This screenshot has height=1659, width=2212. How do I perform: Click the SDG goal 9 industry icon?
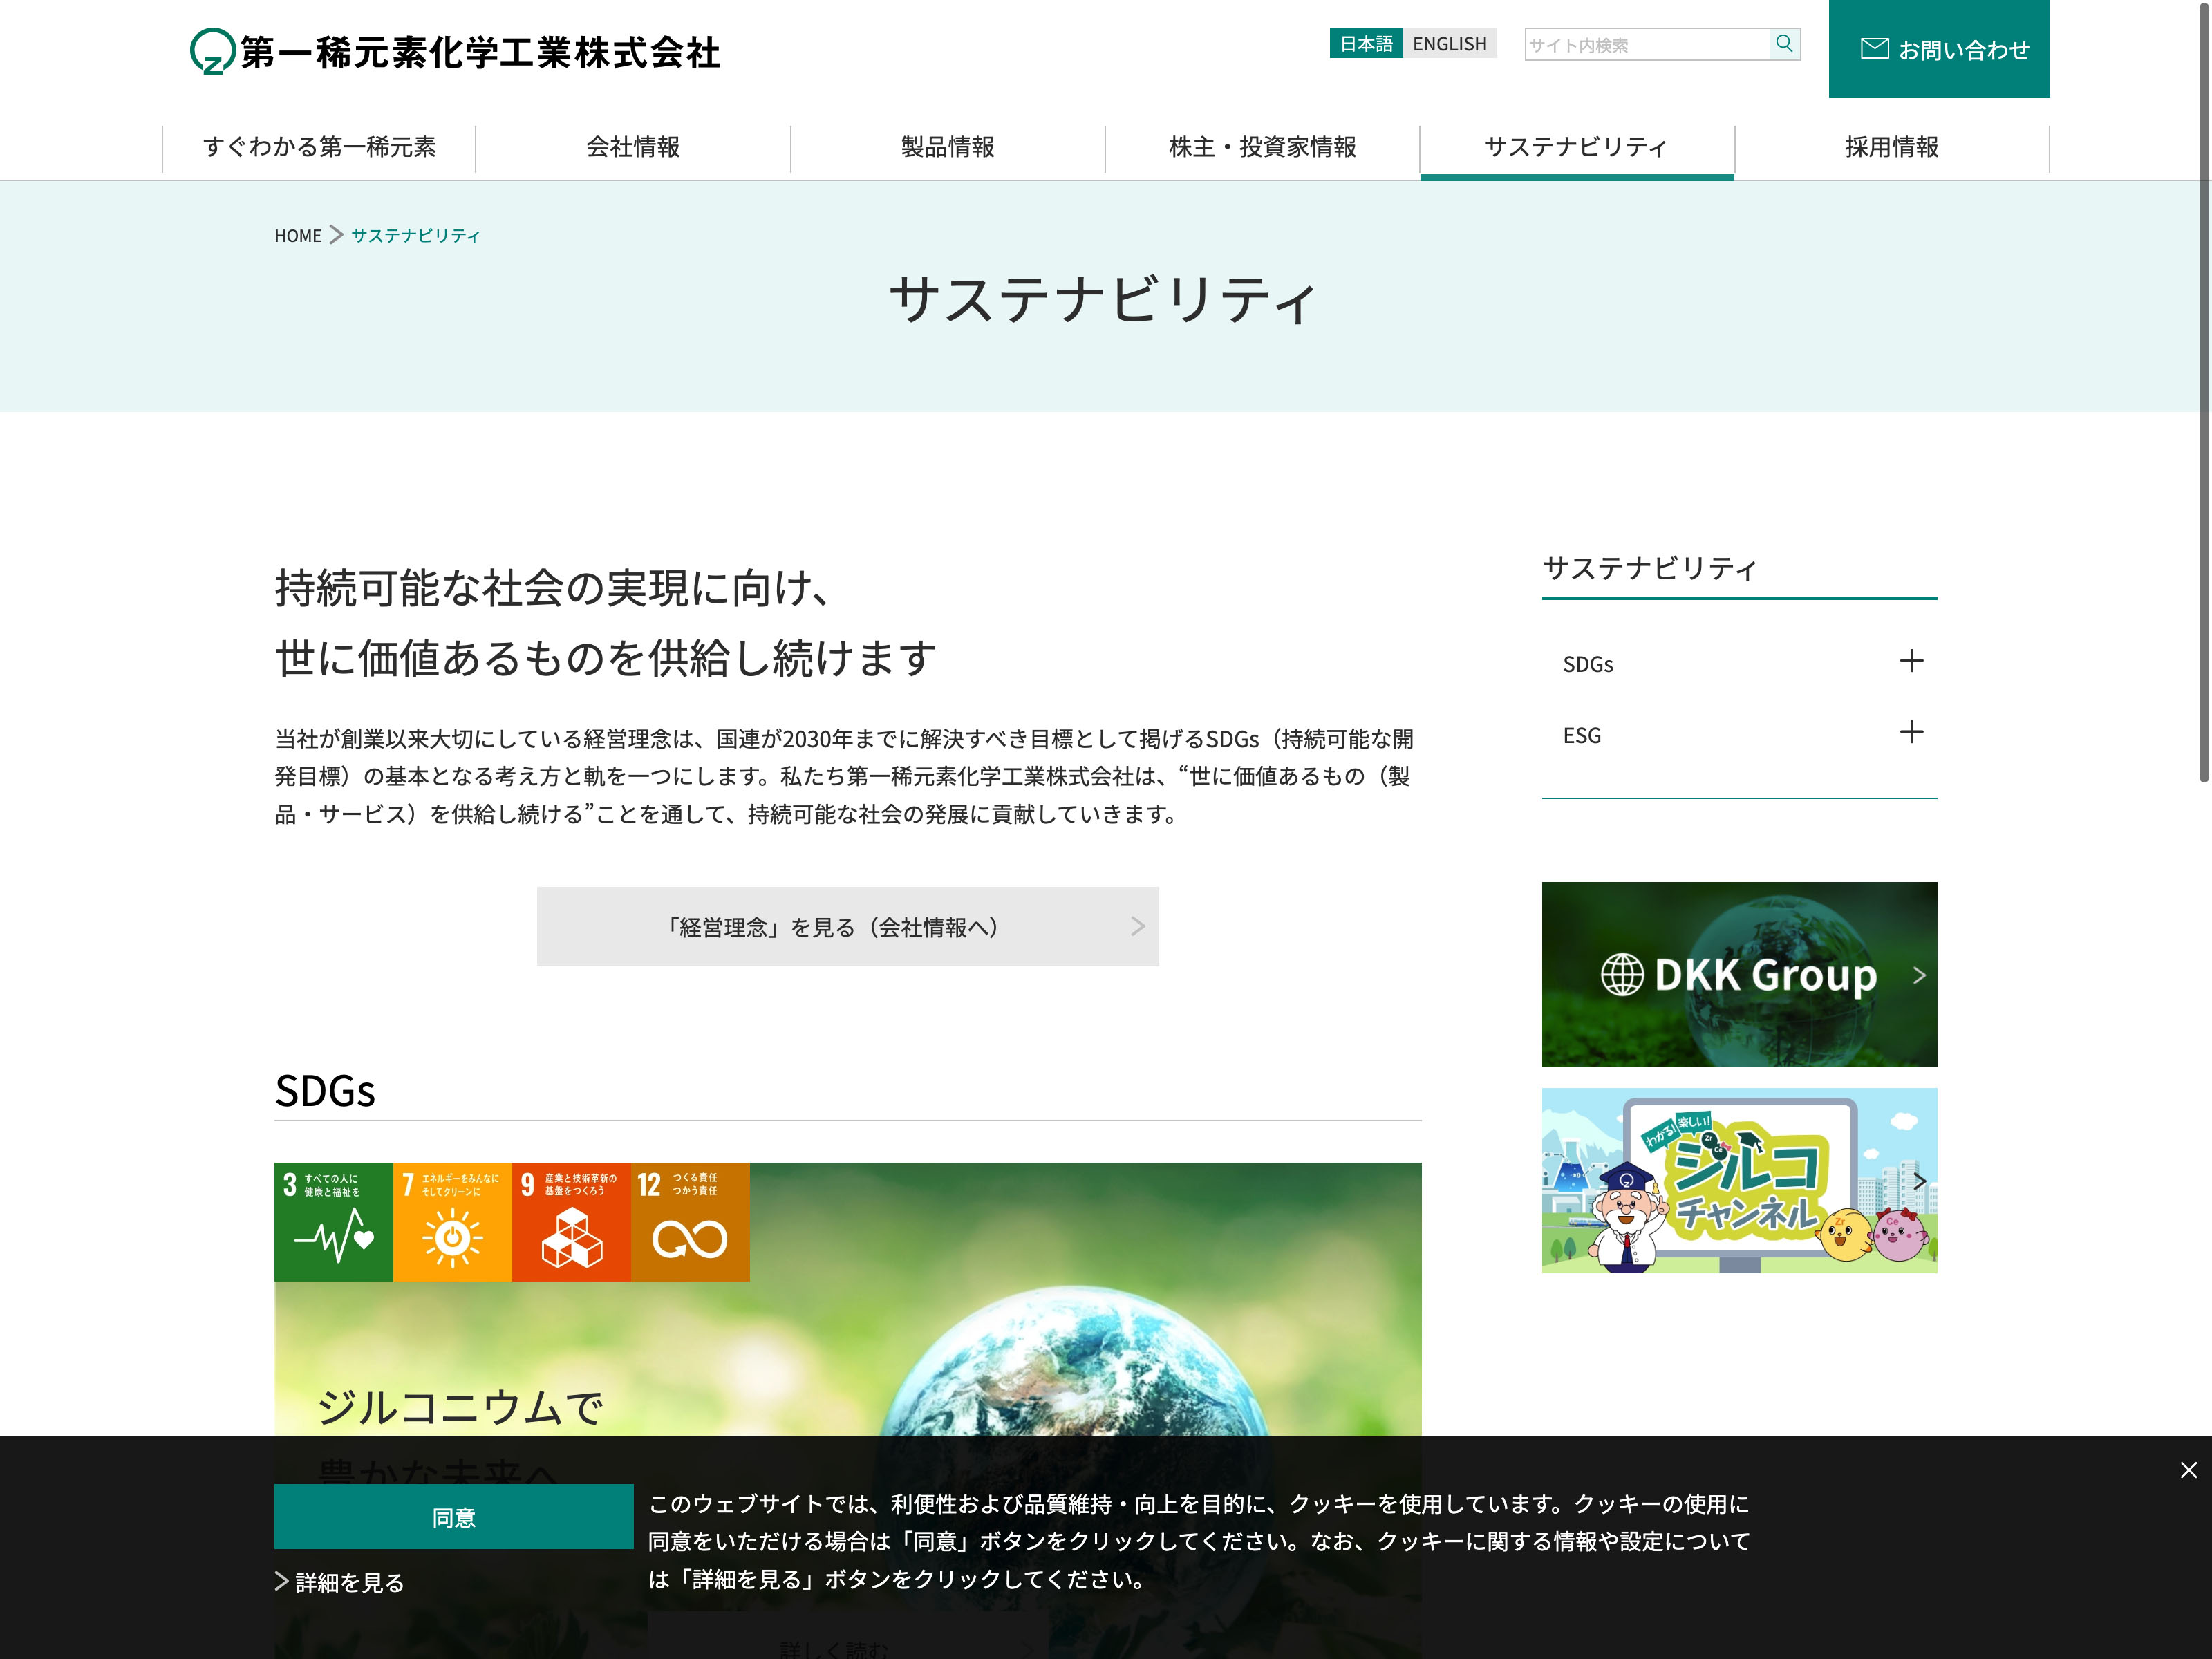571,1221
